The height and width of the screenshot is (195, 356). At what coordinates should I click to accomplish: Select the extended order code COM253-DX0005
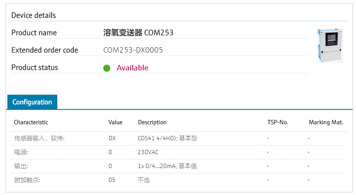click(x=133, y=50)
